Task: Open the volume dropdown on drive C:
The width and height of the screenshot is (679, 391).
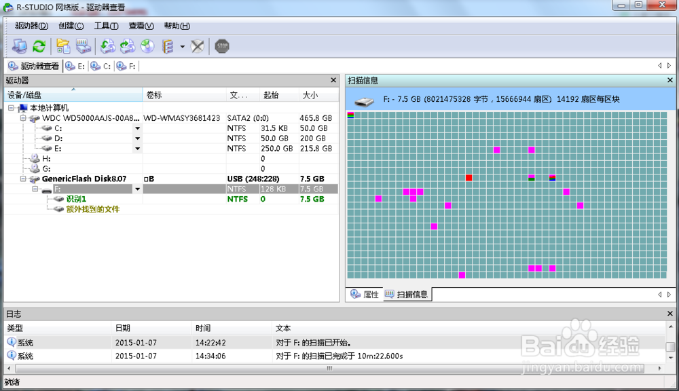Action: [138, 128]
